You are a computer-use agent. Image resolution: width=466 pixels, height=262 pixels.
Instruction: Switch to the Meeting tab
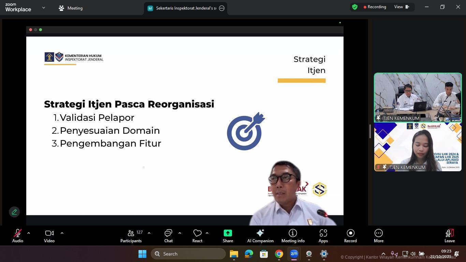pyautogui.click(x=71, y=8)
